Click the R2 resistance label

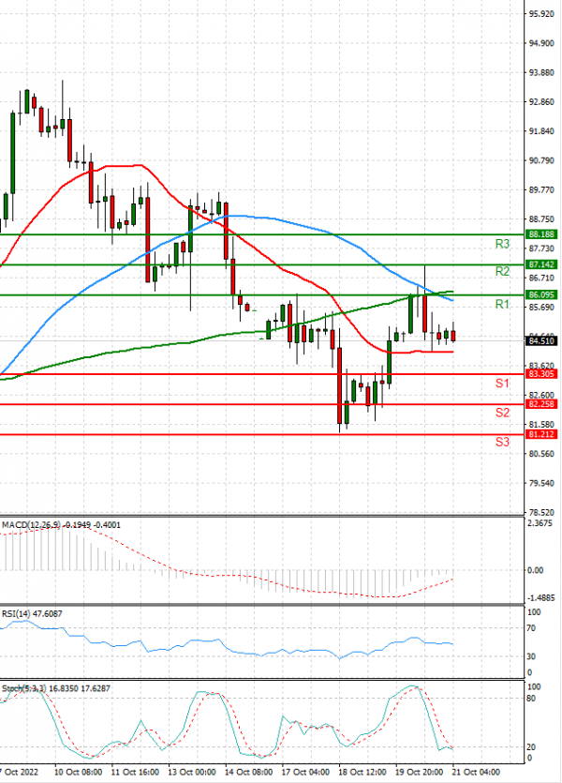tap(502, 271)
